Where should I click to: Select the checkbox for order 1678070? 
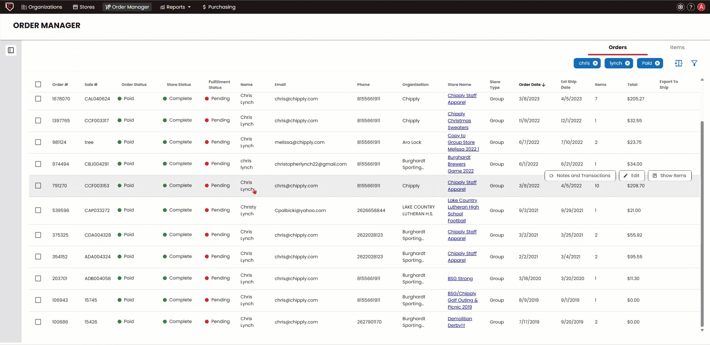[38, 99]
